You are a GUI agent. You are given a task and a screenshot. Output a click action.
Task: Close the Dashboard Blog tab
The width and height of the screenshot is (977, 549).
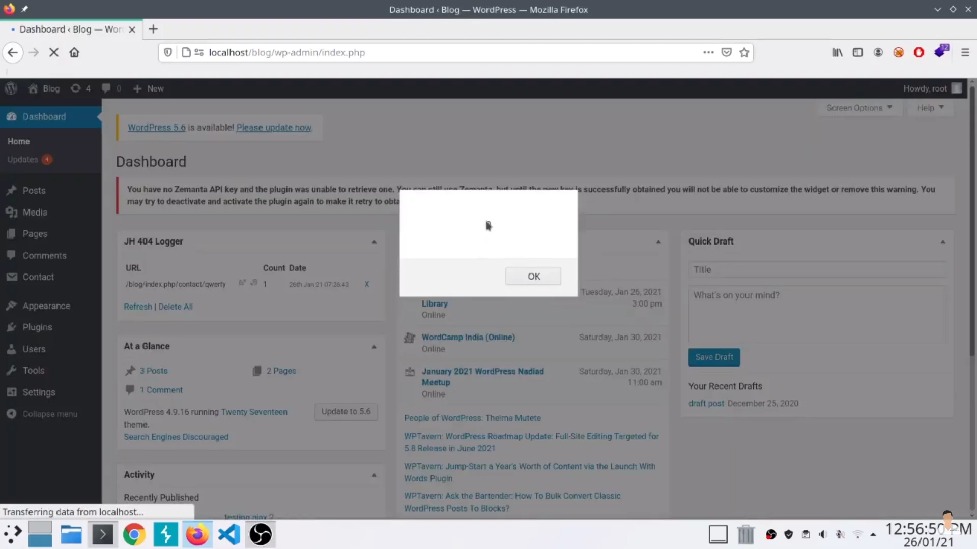click(x=132, y=29)
